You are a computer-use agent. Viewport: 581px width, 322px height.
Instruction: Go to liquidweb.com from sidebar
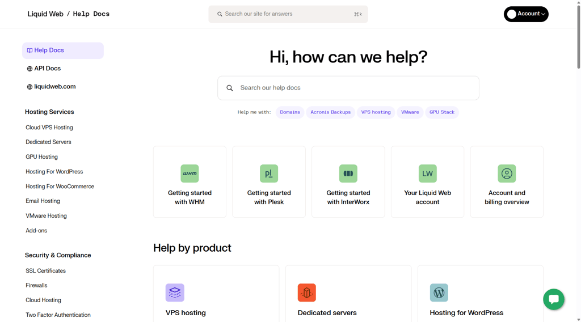[55, 87]
